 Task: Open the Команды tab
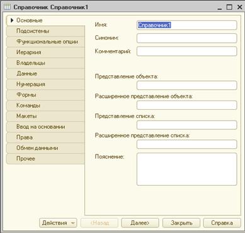point(45,106)
